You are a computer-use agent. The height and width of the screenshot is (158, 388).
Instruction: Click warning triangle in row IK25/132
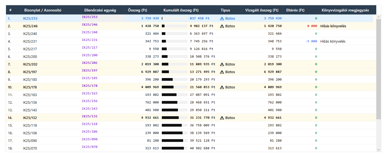(222, 118)
